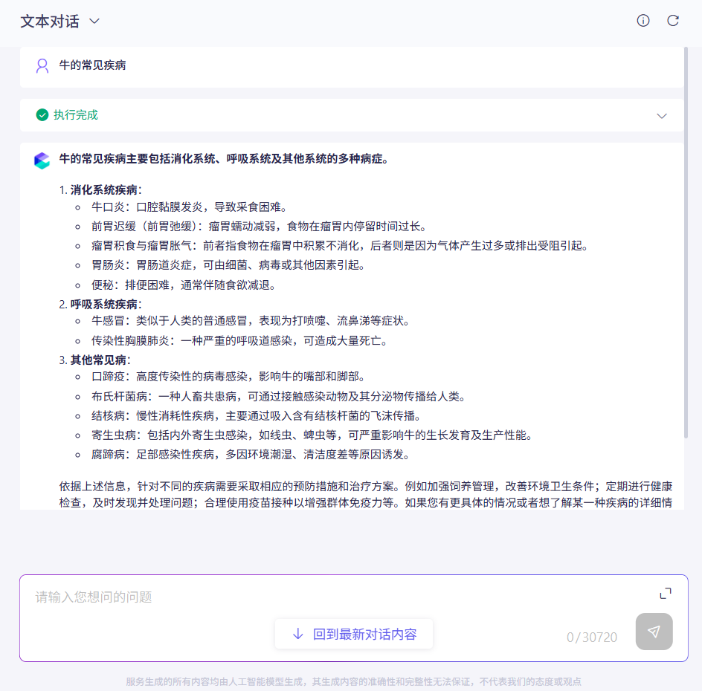Screen dimensions: 702x691
Task: Click the user message 牛的常见疾病
Action: [x=92, y=65]
